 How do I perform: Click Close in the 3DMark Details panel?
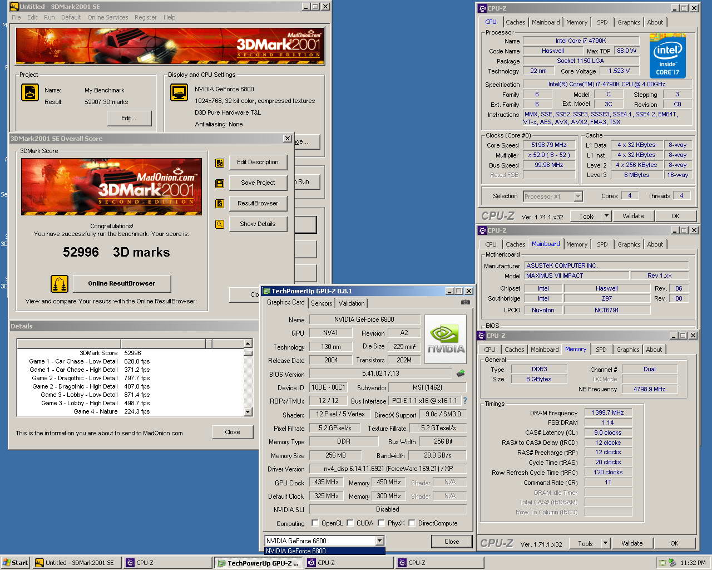[x=233, y=433]
